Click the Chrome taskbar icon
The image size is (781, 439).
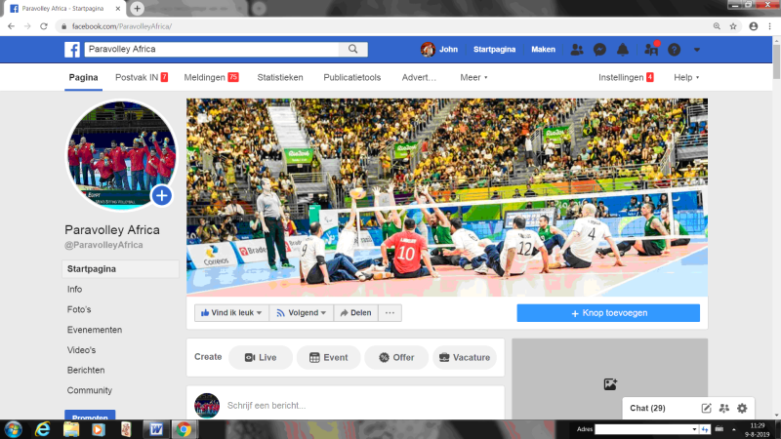point(184,429)
